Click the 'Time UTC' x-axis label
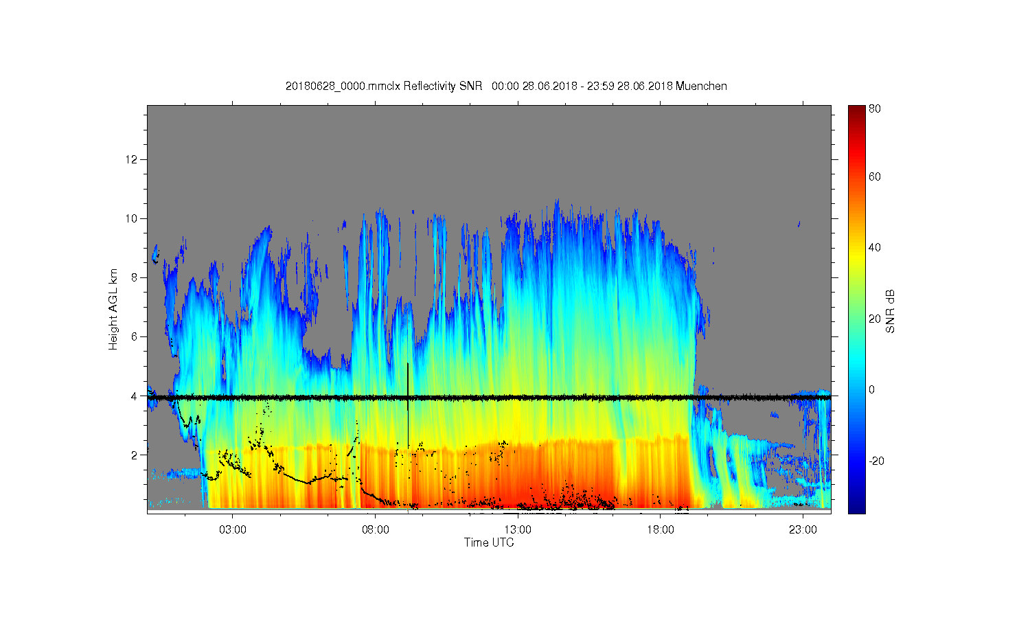Image resolution: width=1030 pixels, height=618 pixels. 489,542
